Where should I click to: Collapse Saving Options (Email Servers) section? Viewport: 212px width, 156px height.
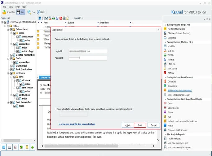tap(165, 78)
